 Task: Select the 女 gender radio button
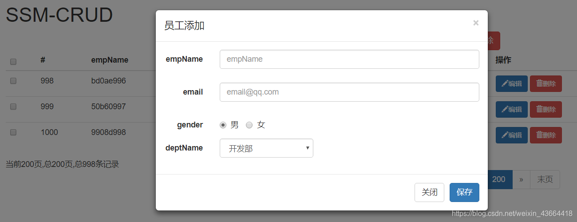(x=249, y=125)
